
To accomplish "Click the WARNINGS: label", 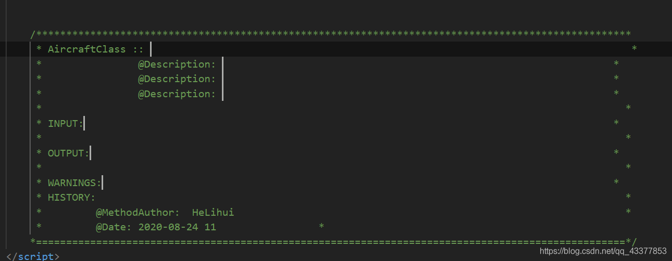I will point(74,183).
